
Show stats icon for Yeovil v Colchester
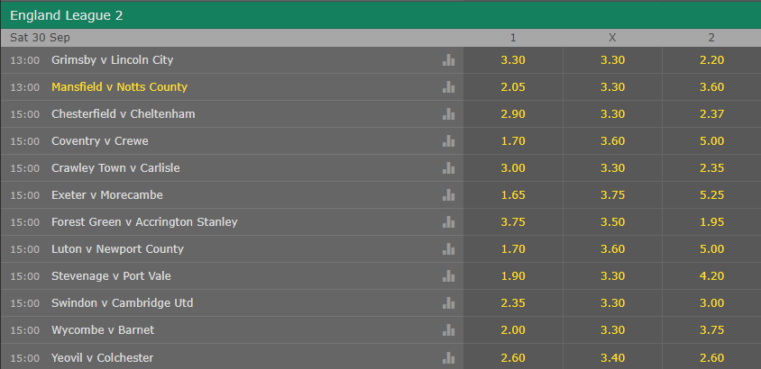point(448,358)
